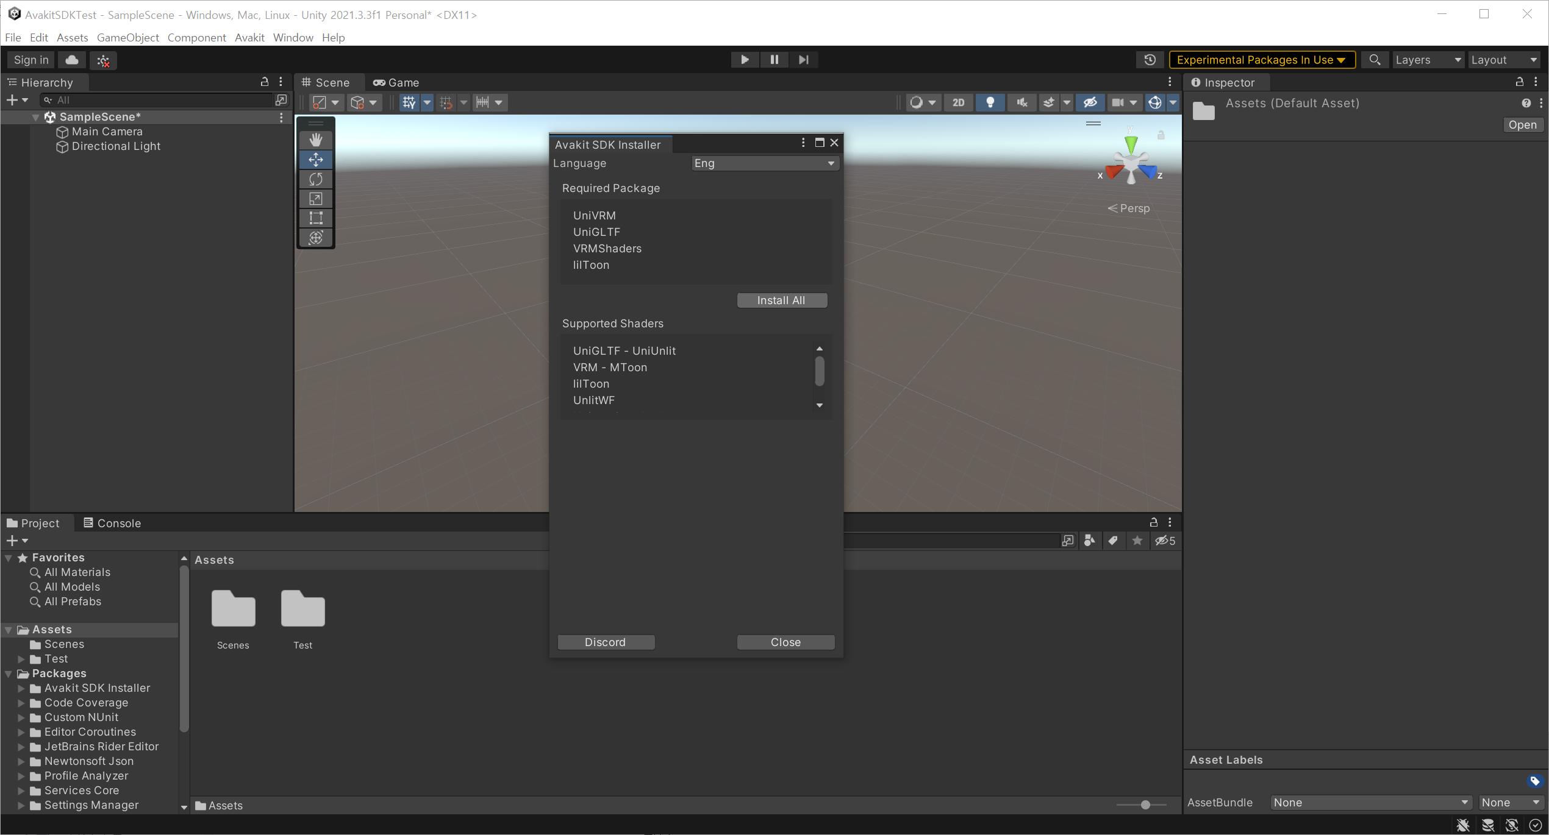Select the Rect Transform tool
Screen dimensions: 1549x835
[315, 218]
